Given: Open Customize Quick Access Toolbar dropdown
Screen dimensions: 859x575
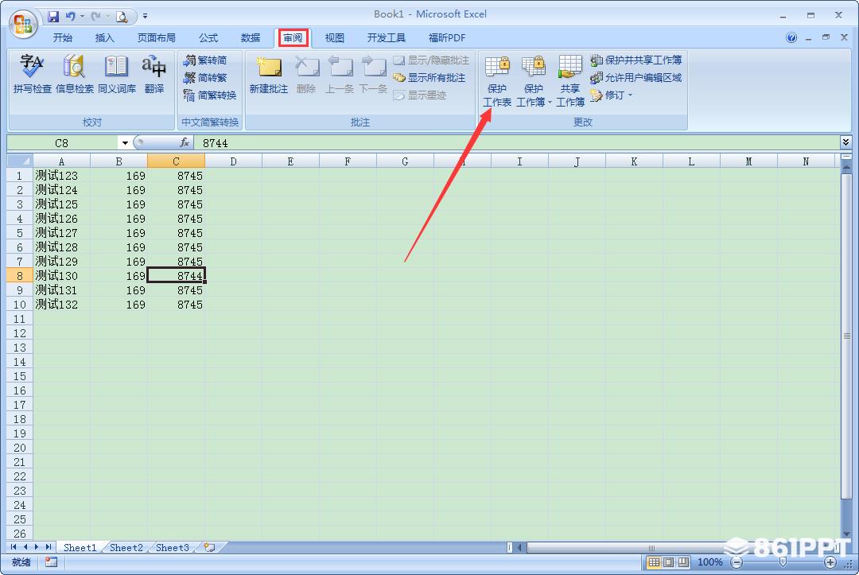Looking at the screenshot, I should point(146,17).
